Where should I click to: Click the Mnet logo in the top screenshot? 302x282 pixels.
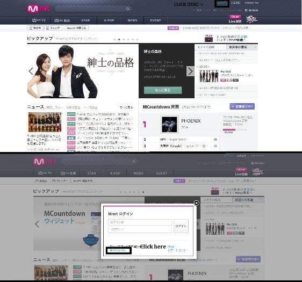[x=39, y=9]
